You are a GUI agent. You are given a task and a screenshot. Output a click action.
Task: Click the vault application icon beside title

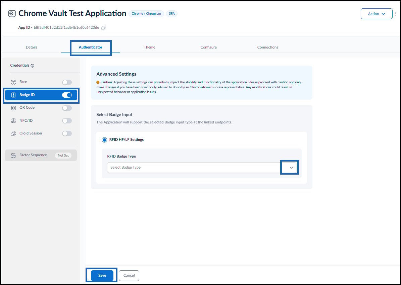pyautogui.click(x=12, y=13)
